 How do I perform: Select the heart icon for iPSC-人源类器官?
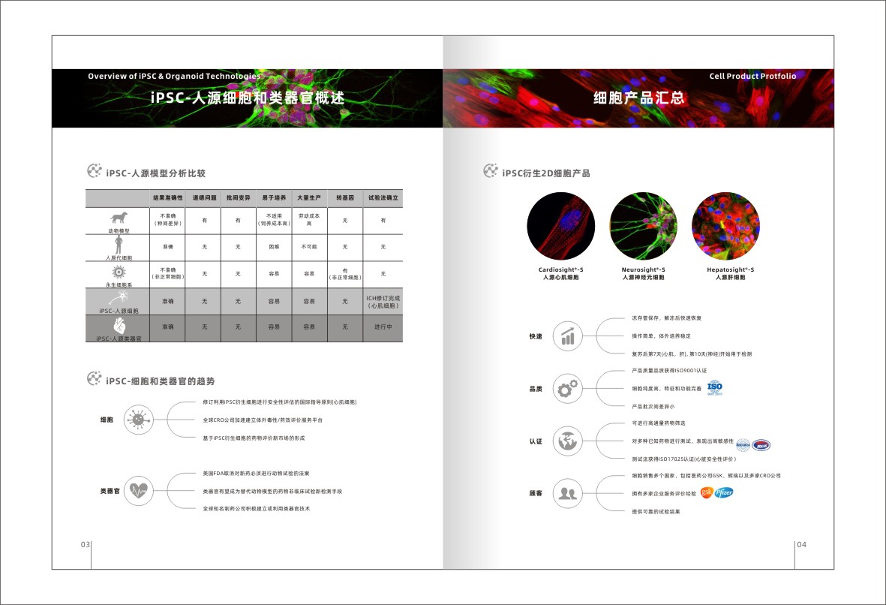click(119, 327)
